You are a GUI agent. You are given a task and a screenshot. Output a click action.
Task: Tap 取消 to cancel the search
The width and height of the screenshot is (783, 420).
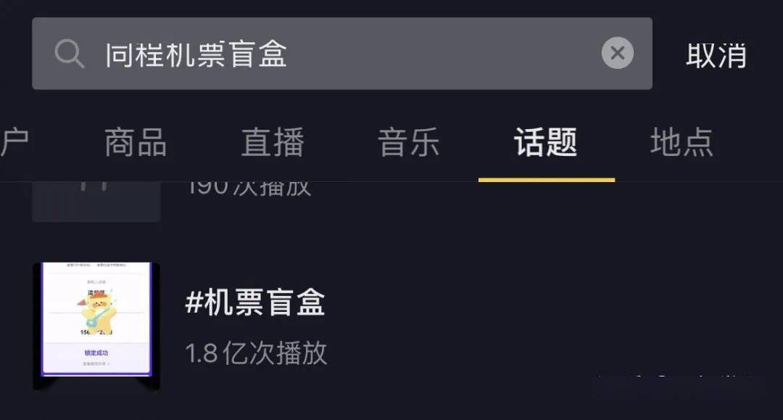pyautogui.click(x=716, y=55)
